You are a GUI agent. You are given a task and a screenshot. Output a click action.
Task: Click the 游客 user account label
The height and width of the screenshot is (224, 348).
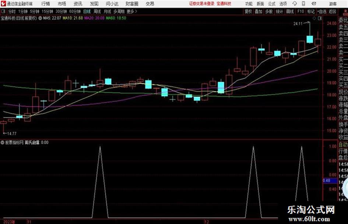[x=333, y=4]
